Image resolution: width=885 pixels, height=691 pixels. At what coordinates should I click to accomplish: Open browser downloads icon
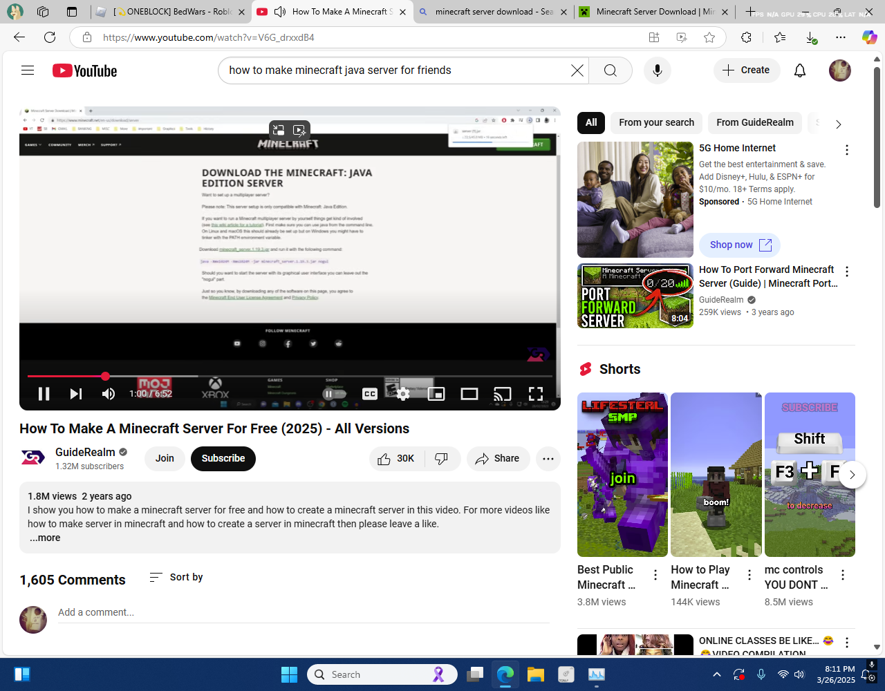point(811,37)
